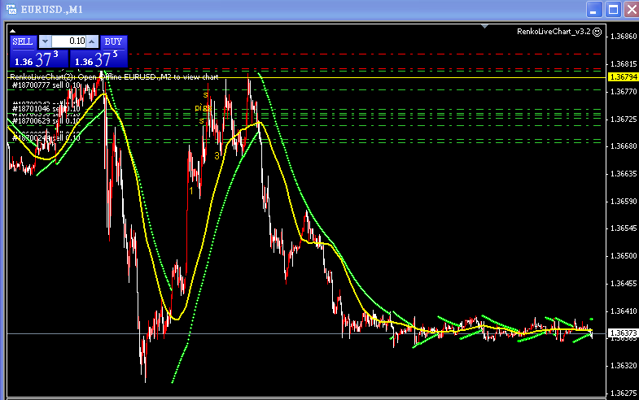Click the 1.36860 price scale label
This screenshot has height=400, width=639.
pyautogui.click(x=623, y=37)
